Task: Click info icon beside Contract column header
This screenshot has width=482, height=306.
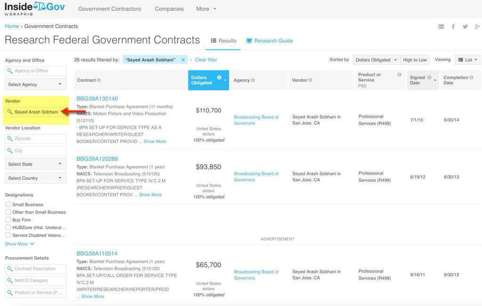Action: tap(99, 80)
